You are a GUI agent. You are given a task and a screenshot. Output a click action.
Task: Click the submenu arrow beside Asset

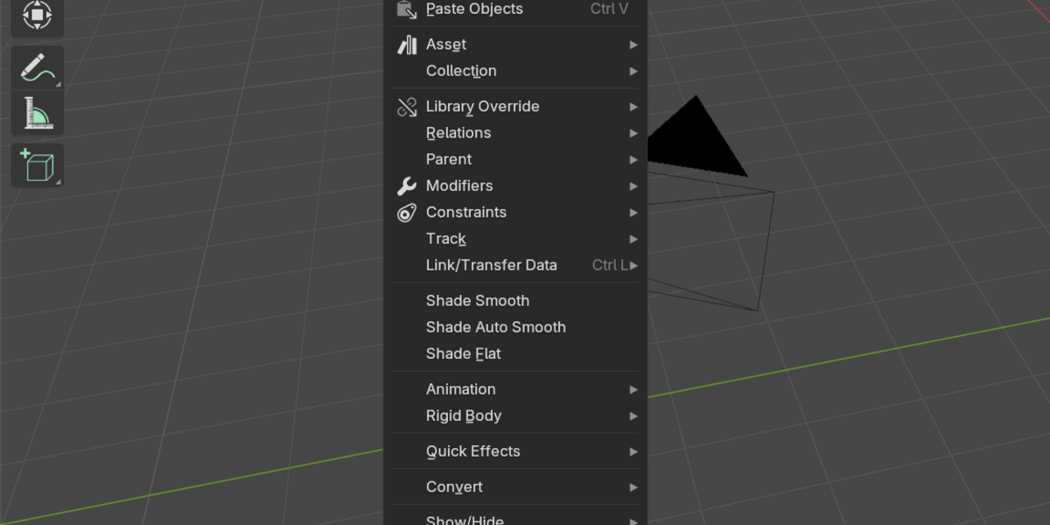click(633, 45)
